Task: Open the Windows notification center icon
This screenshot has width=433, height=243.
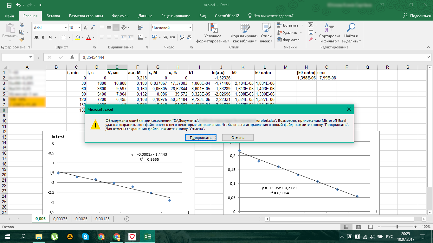Action: pyautogui.click(x=422, y=236)
